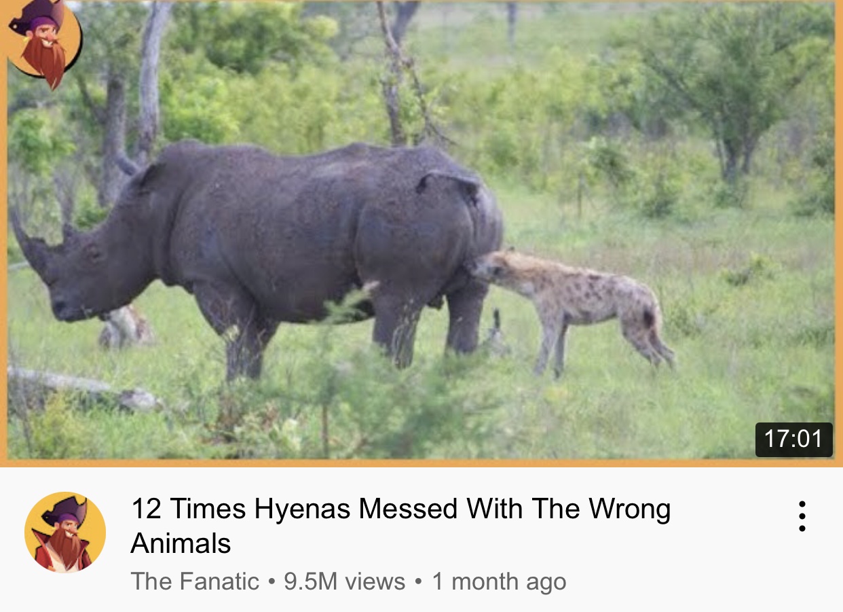Screen dimensions: 843x612
Task: Click the 1 month ago upload date
Action: coord(499,581)
